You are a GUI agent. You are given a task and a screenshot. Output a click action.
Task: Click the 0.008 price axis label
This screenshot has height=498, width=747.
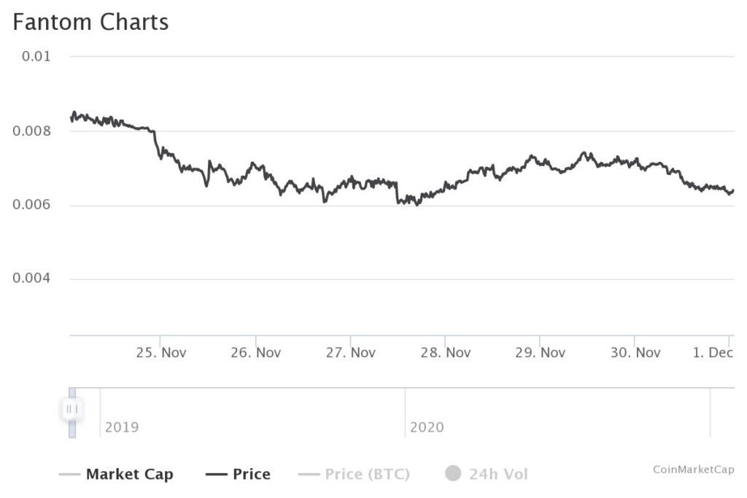31,131
